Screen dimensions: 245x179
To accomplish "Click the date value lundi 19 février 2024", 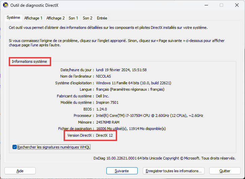I will click(121, 70).
